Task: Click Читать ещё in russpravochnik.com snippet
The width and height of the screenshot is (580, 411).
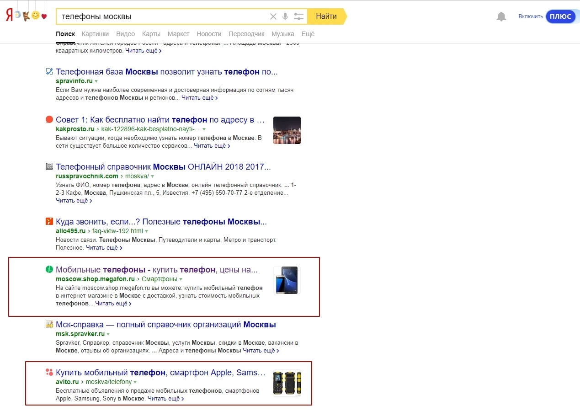Action: 74,201
